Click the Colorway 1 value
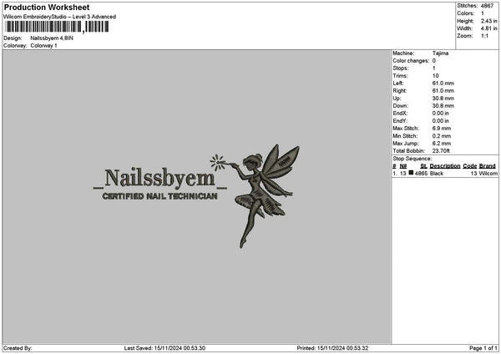 (x=43, y=45)
